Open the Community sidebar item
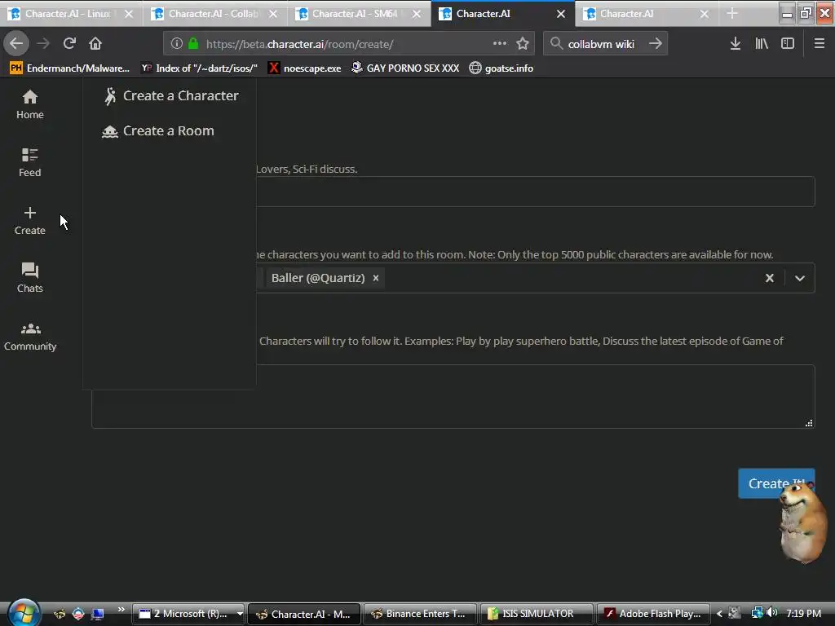Image resolution: width=835 pixels, height=626 pixels. [x=30, y=337]
